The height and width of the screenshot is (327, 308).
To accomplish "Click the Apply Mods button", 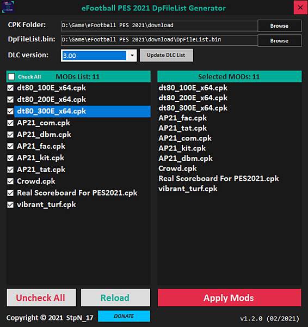I will tap(229, 298).
